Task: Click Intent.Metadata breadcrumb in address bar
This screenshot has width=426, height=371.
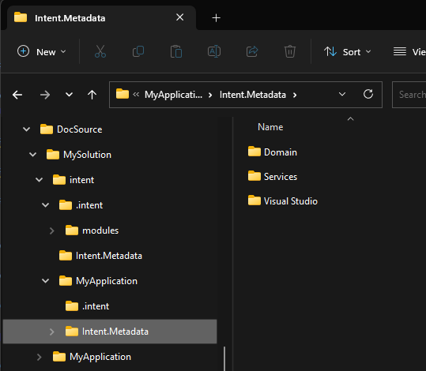Action: (x=253, y=95)
